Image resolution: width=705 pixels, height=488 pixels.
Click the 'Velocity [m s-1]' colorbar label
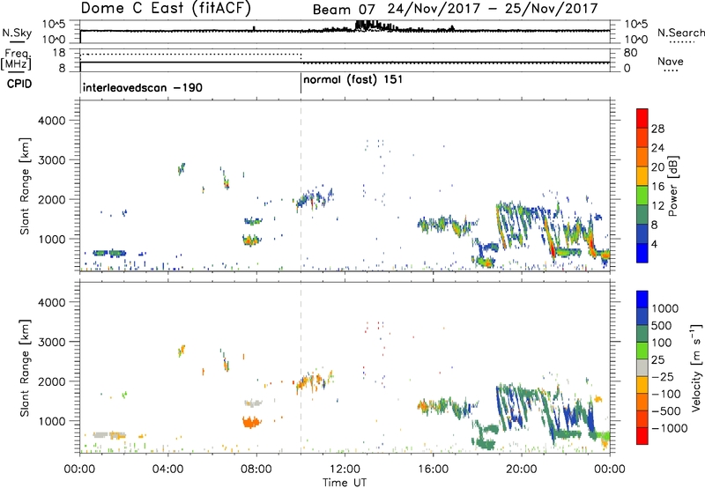[x=696, y=367]
